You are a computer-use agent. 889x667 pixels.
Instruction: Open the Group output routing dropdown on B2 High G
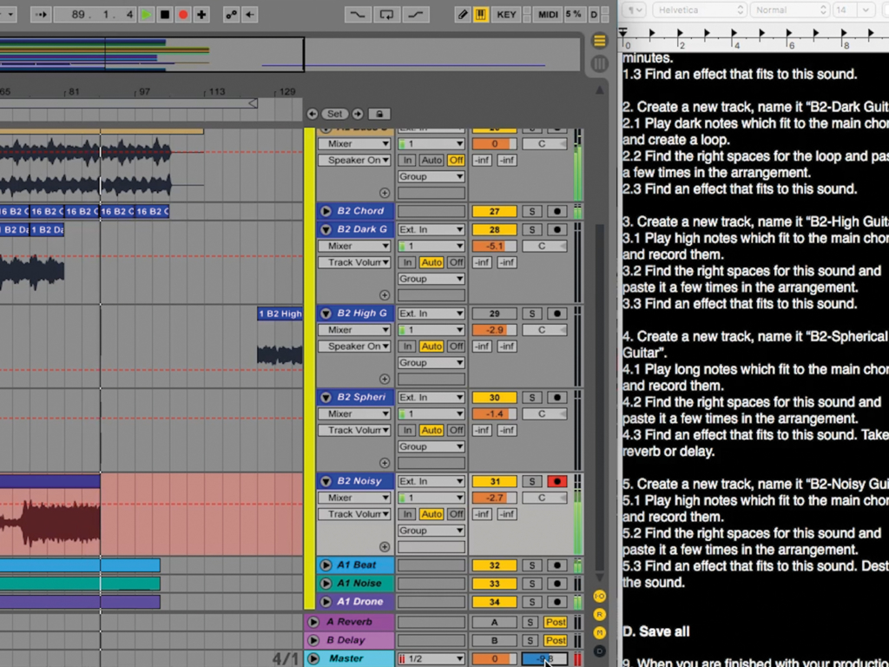point(431,362)
